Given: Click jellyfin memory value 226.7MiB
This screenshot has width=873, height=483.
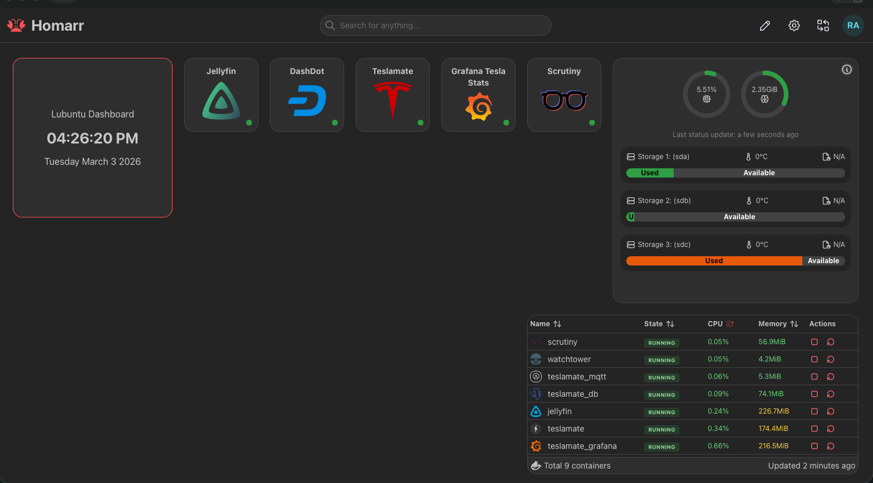Looking at the screenshot, I should (774, 411).
